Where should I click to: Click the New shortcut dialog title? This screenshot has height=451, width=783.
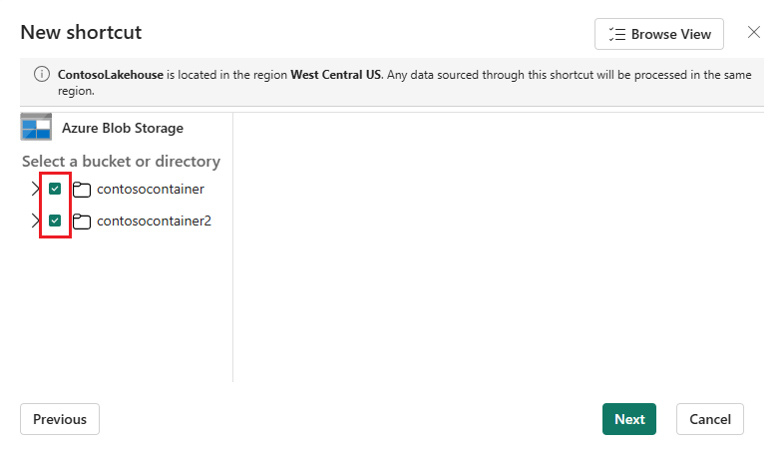pos(81,33)
